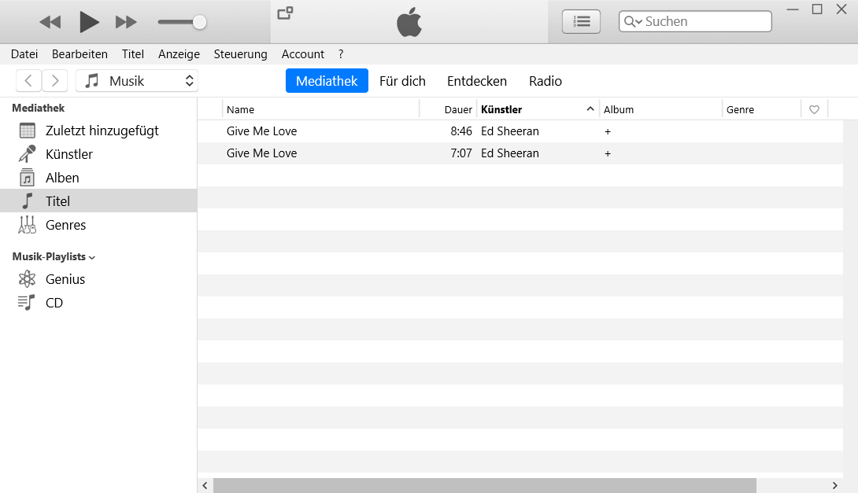
Task: Click the Apple logo in display area
Action: coord(409,22)
